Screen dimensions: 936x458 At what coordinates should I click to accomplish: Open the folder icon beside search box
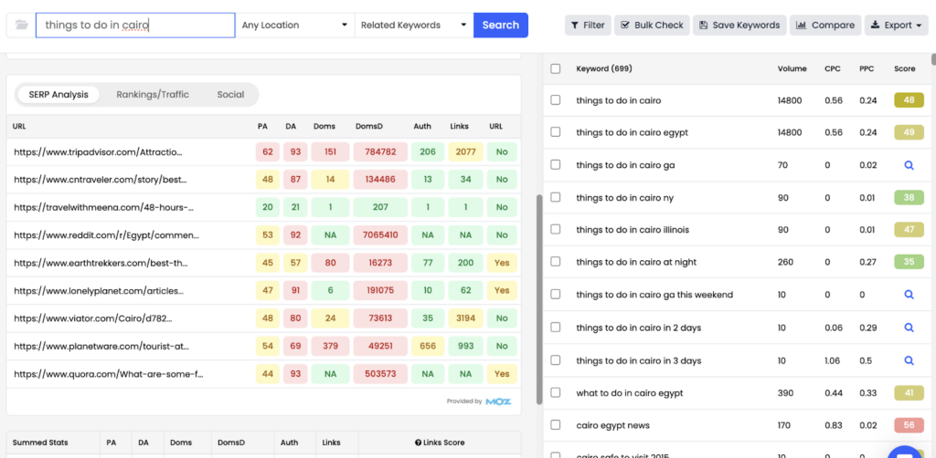point(22,25)
